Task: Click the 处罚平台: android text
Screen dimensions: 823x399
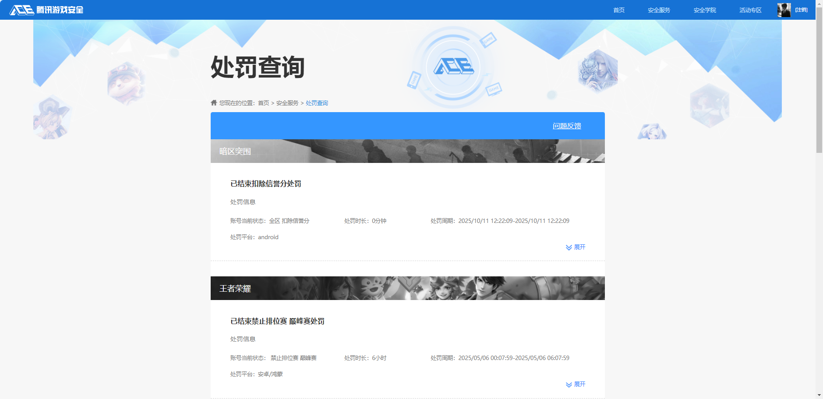Action: 254,237
